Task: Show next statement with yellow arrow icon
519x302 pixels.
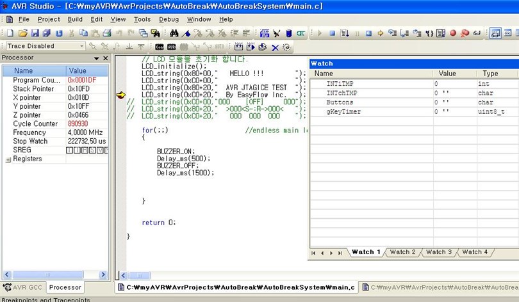Action: pos(381,33)
